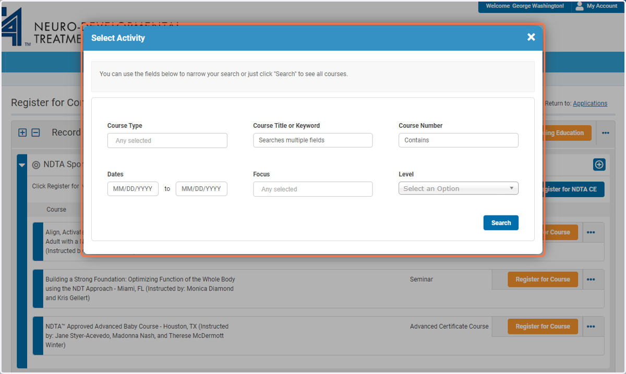The width and height of the screenshot is (626, 374).
Task: Open options for Align, Activate course row
Action: click(591, 233)
